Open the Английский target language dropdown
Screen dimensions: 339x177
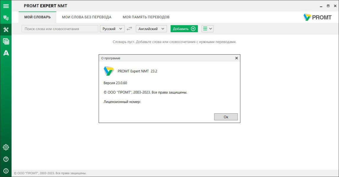point(151,29)
